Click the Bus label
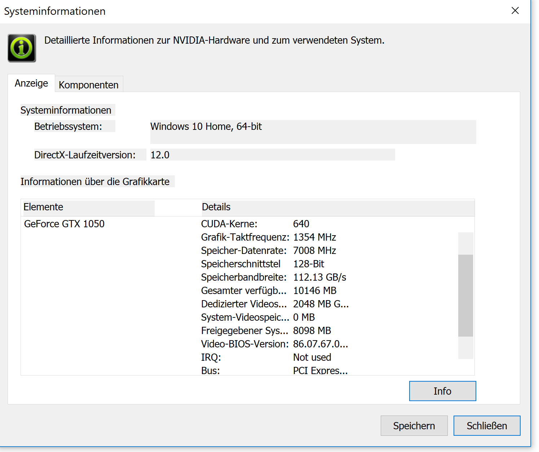539x452 pixels. coord(211,370)
